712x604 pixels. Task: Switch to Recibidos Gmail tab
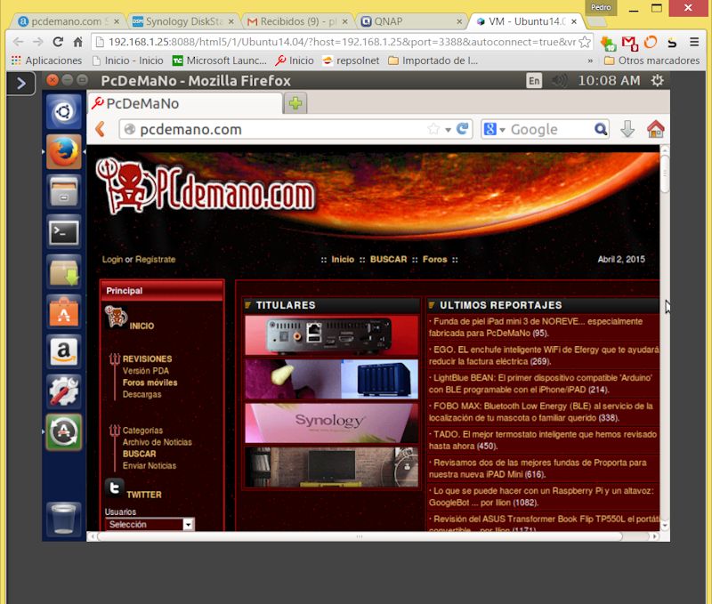pyautogui.click(x=297, y=21)
